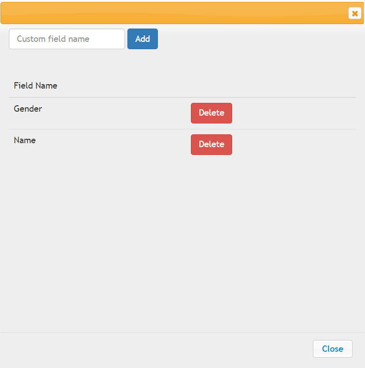This screenshot has width=365, height=368.
Task: Click the Close button at the bottom
Action: [333, 349]
